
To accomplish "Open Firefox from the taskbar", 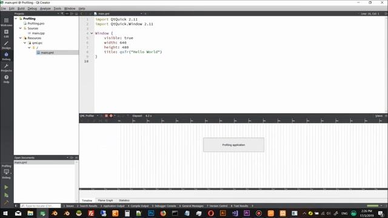I will 163,213.
